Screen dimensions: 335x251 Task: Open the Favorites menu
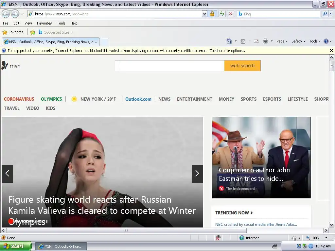tap(44, 23)
